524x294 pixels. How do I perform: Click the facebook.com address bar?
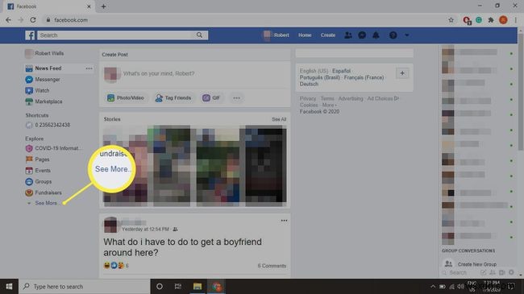[x=244, y=20]
